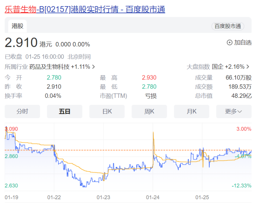This screenshot has width=258, height=203.
Task: Open the index link 国企 +2.16%
Action: click(x=228, y=67)
